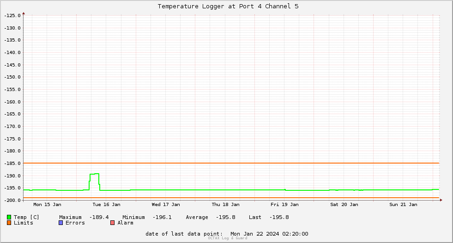Click the 'Minimum' statistic label
The height and width of the screenshot is (243, 453).
coord(133,217)
